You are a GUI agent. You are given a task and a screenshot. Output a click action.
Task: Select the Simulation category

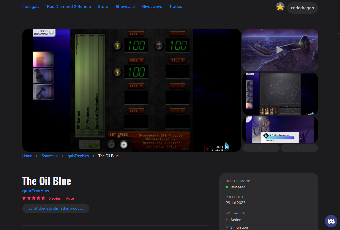coord(239,227)
